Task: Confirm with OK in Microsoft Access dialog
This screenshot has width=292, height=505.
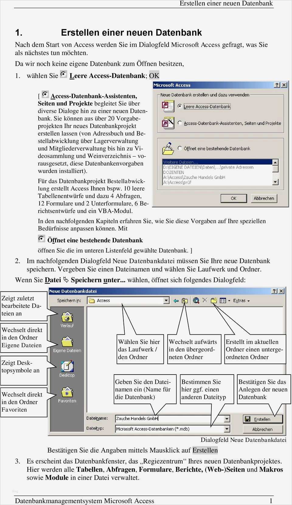Action: pyautogui.click(x=233, y=198)
